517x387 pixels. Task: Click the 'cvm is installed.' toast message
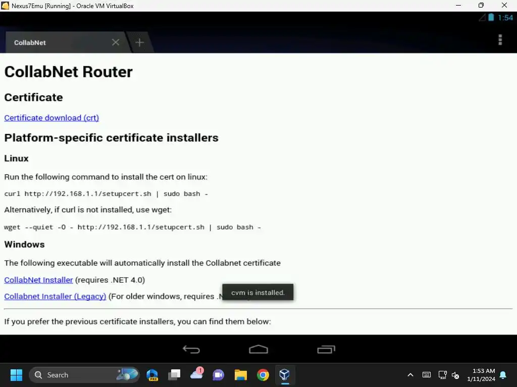258,292
